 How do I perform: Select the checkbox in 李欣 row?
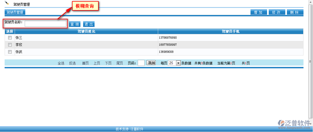pos(10,45)
